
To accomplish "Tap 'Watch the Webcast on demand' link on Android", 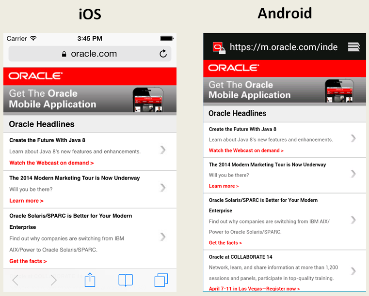I will pyautogui.click(x=246, y=150).
